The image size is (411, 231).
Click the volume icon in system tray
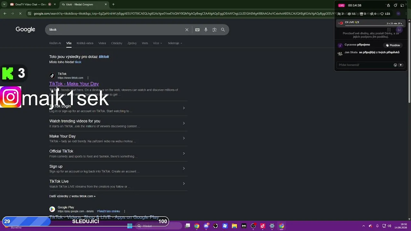click(389, 226)
